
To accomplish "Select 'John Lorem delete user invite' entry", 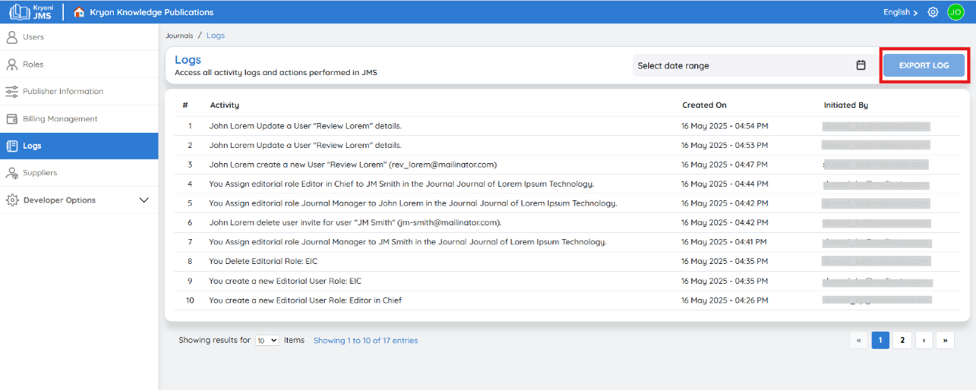I will coord(355,222).
